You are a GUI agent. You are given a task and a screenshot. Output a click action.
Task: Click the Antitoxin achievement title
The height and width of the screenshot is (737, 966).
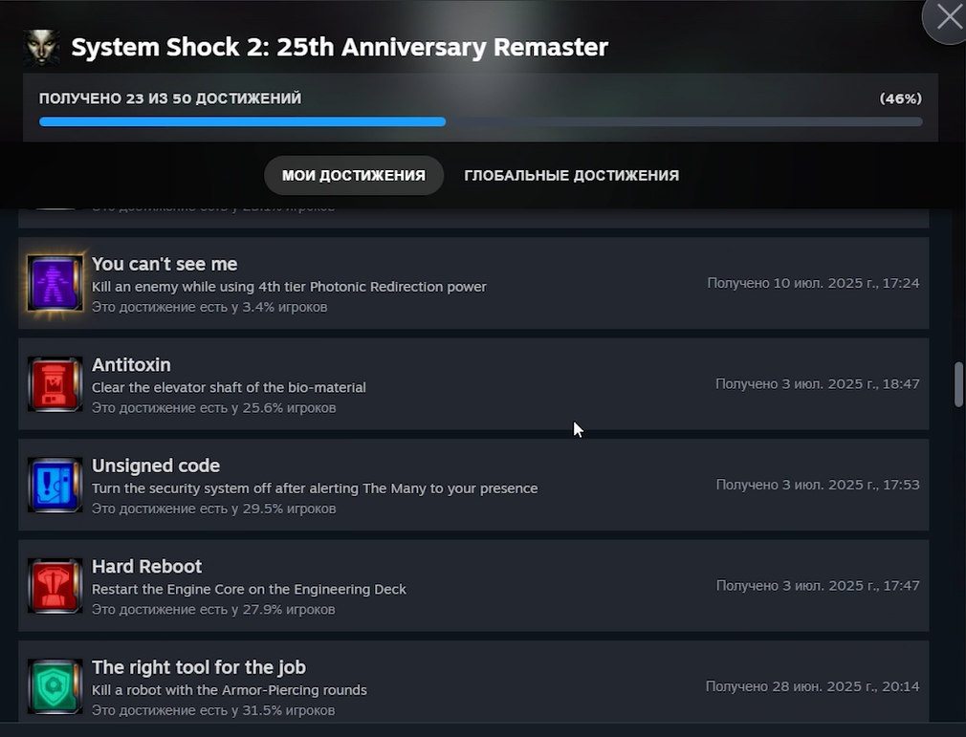coord(131,365)
